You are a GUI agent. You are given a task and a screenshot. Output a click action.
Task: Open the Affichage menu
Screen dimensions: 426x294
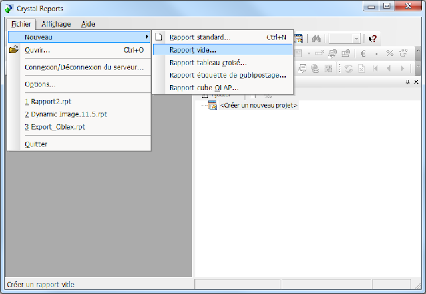56,24
